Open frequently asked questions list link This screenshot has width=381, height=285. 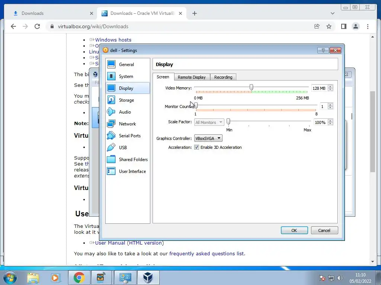[x=206, y=253]
